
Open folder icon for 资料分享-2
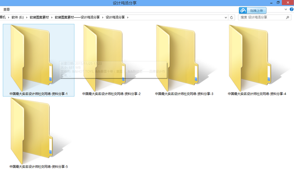tap(104, 58)
